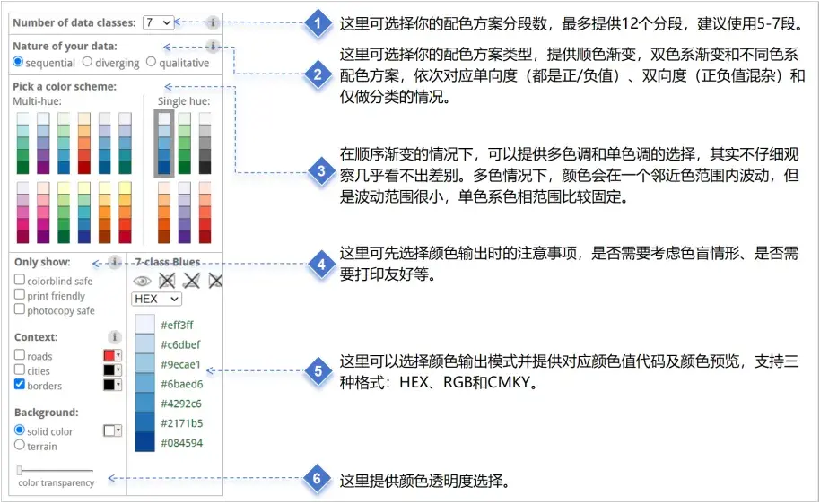820x504 pixels.
Task: Pick the multi-hue green-to-blue scheme
Action: pos(64,143)
